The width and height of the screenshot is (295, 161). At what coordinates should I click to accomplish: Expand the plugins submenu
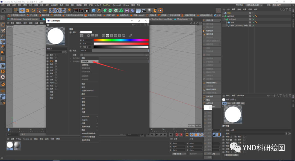pyautogui.click(x=90, y=120)
